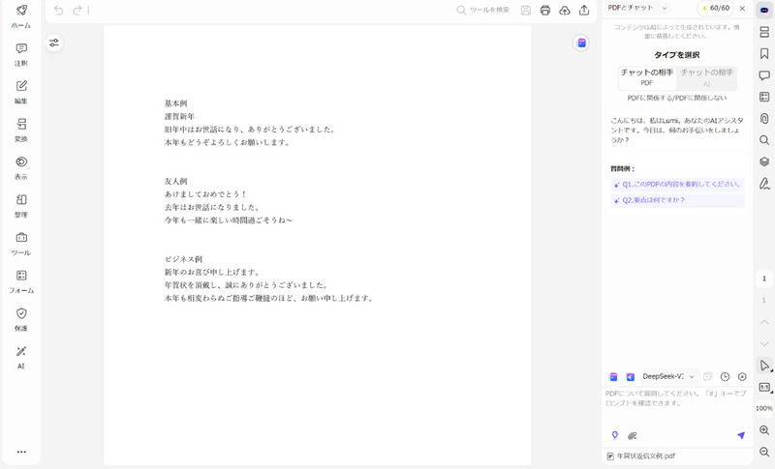Click Q1 summarize PDF suggestion
Screen dimensions: 775x469
coord(676,184)
